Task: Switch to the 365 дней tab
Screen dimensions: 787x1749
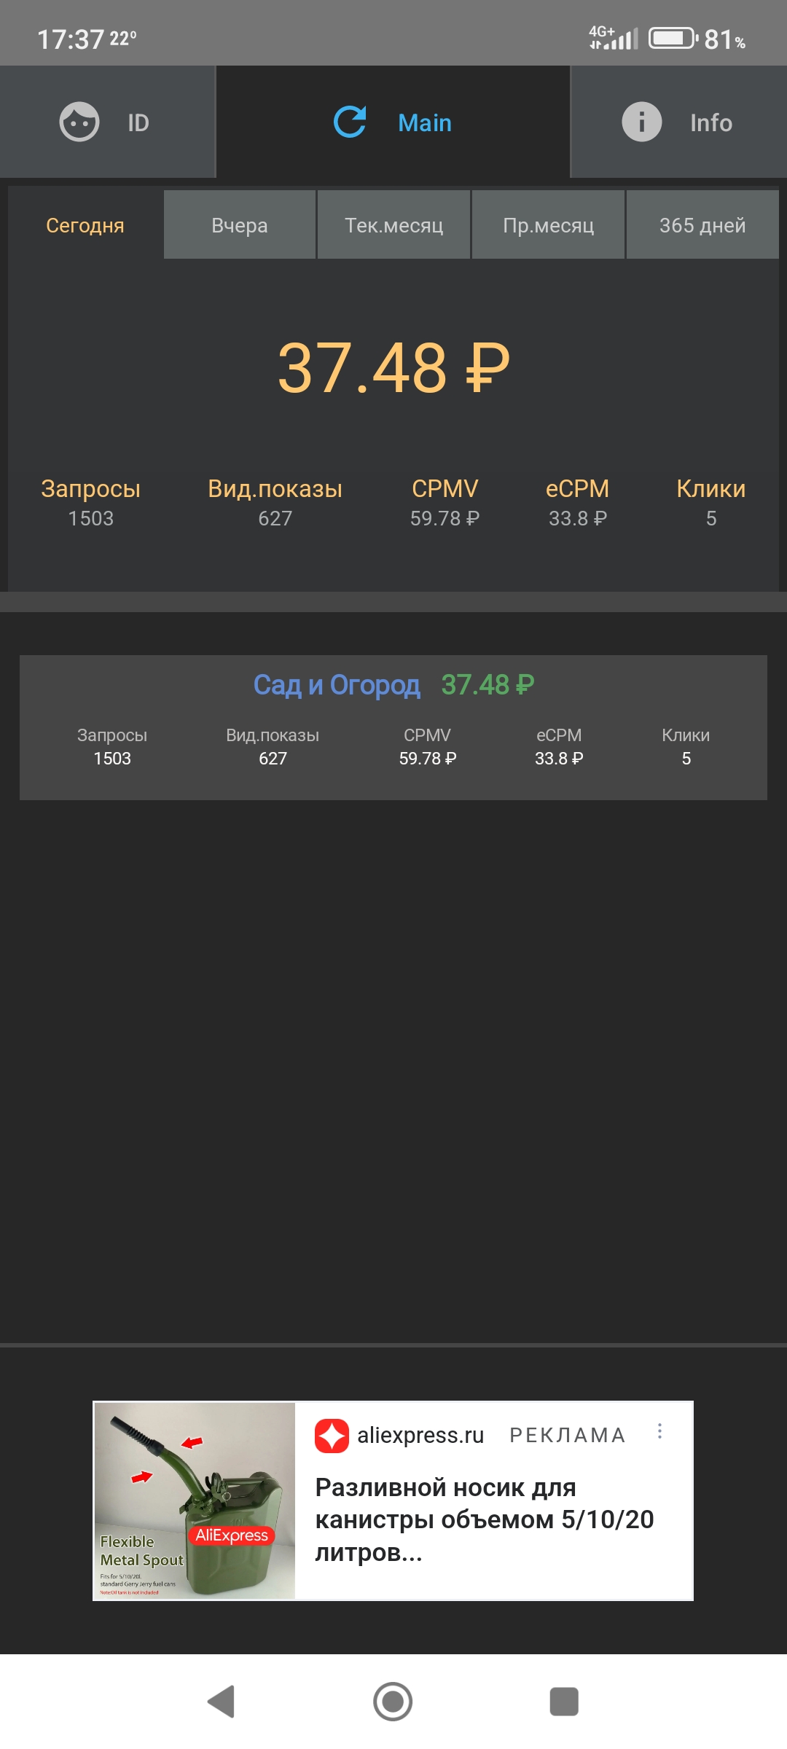Action: [702, 225]
